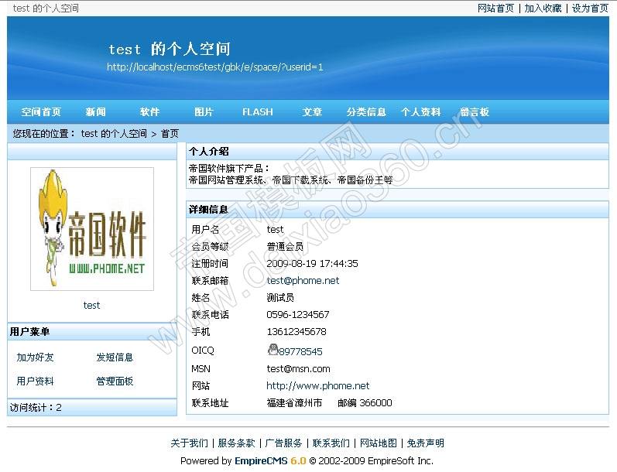Click the 免责声明 footer link
Viewport: 617px width, 472px height.
tap(426, 443)
